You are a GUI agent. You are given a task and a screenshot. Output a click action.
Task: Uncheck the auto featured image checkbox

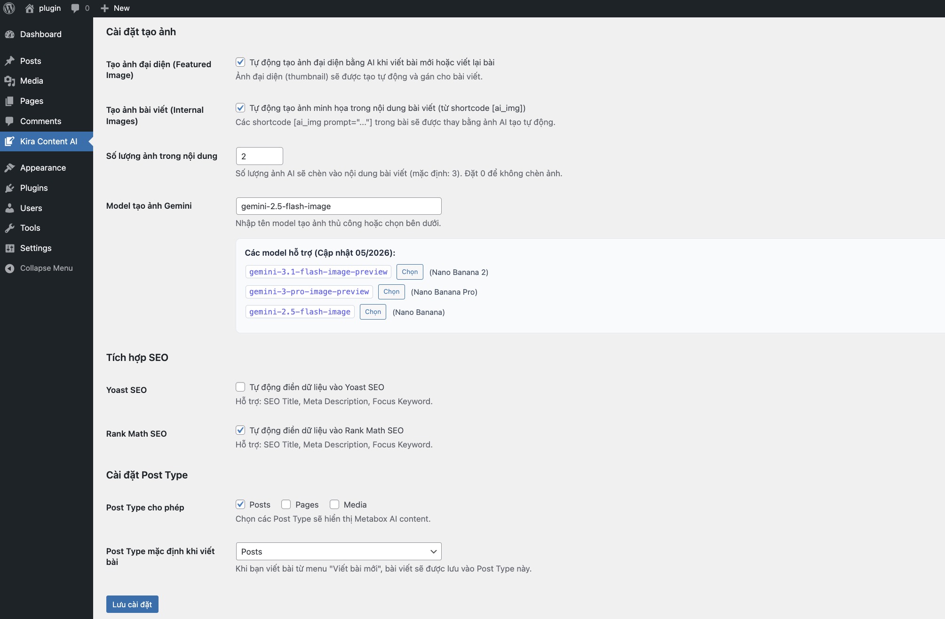[240, 62]
